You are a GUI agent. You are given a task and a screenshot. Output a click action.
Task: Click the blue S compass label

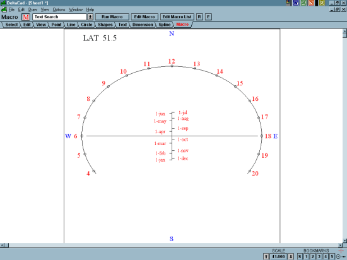(172, 239)
